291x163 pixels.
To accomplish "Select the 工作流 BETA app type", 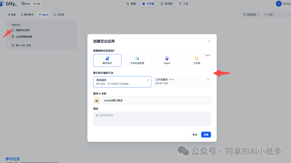I will pyautogui.click(x=197, y=60).
